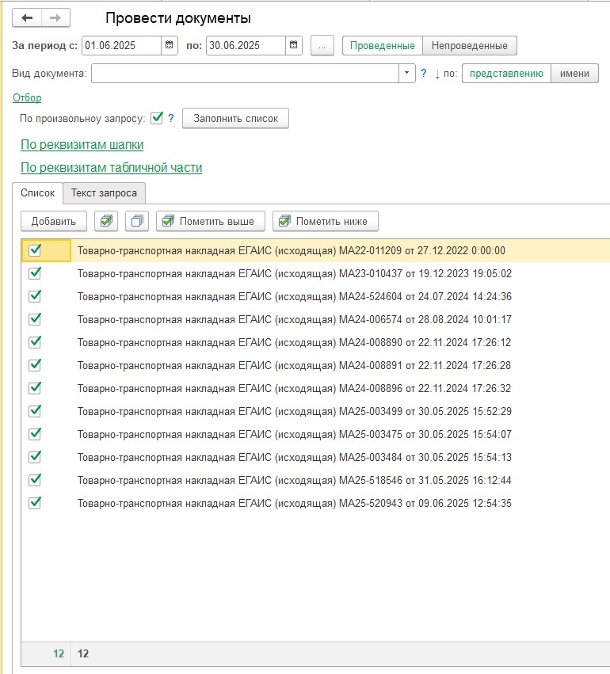Uncheck all items icon button
Screen dimensions: 610x674
[x=137, y=222]
